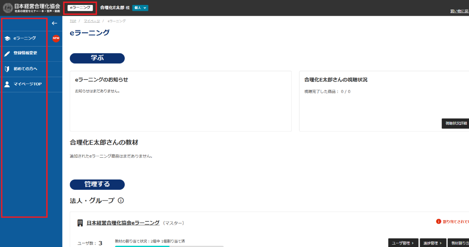Click the 教材の割り当て状況 progress bar
Viewport: 469px width, 247px height.
[169, 246]
